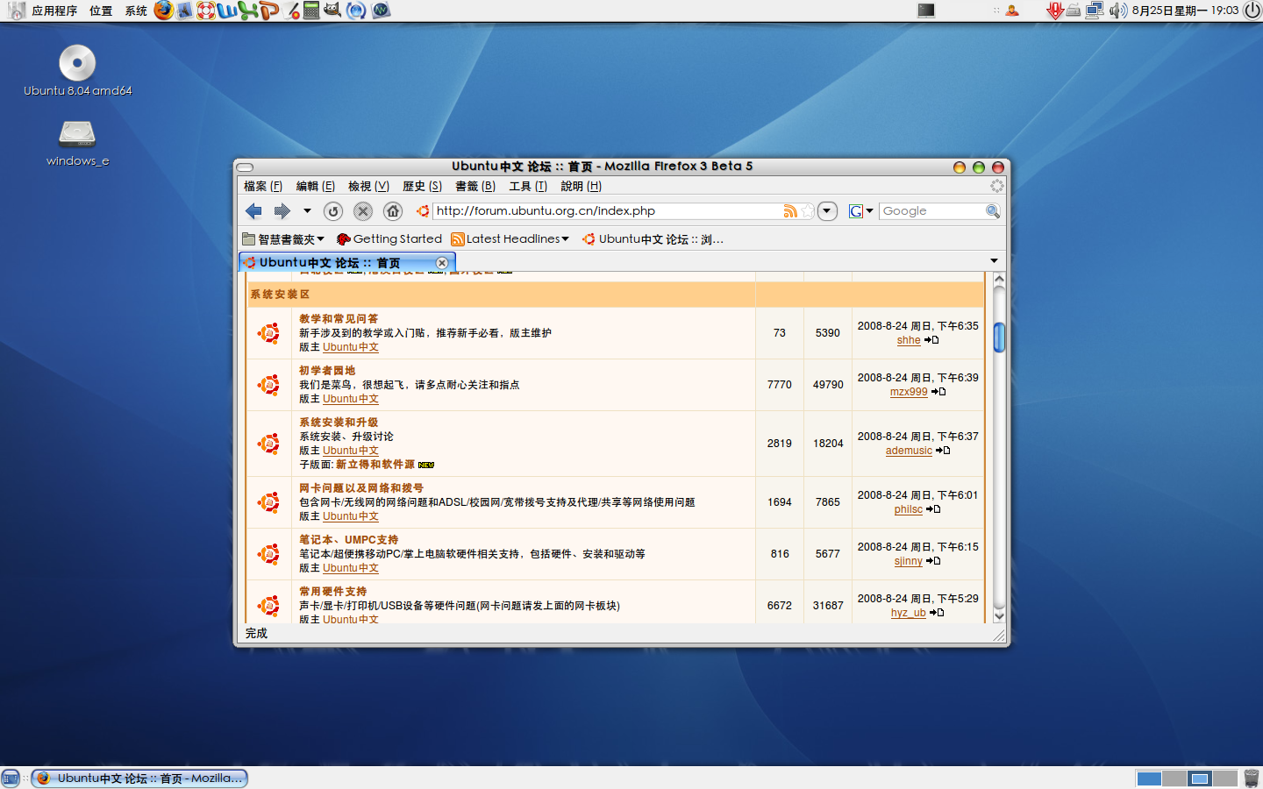
Task: Open the Ubuntu 8.04 amd64 disc icon
Action: [77, 70]
